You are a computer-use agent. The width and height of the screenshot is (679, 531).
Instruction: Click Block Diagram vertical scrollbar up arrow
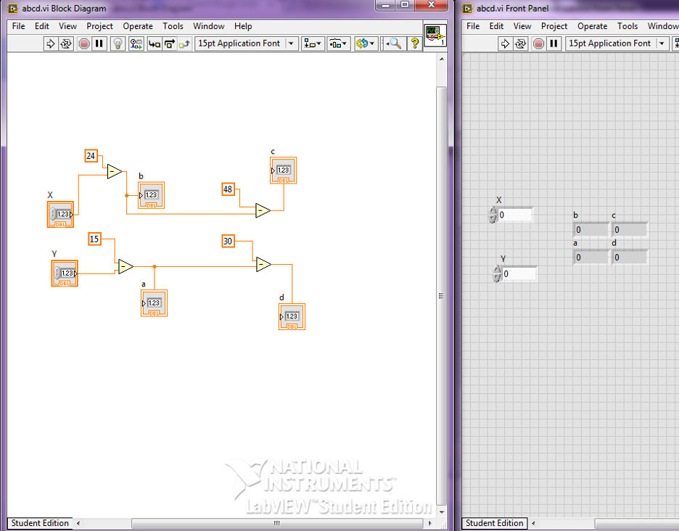(442, 59)
